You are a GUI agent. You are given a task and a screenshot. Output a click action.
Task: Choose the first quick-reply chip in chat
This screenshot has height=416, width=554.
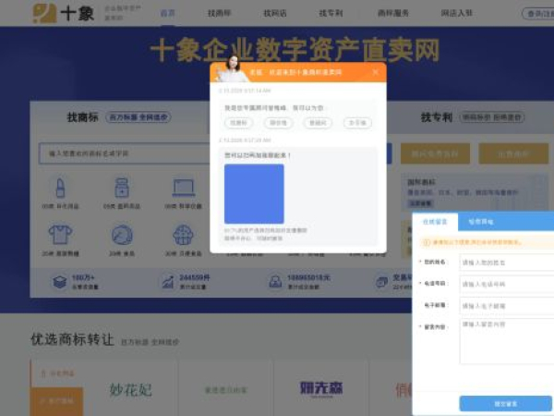tap(238, 123)
